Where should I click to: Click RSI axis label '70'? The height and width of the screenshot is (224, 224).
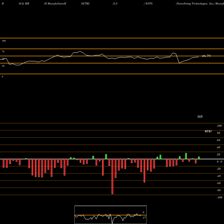pyautogui.click(x=3, y=52)
